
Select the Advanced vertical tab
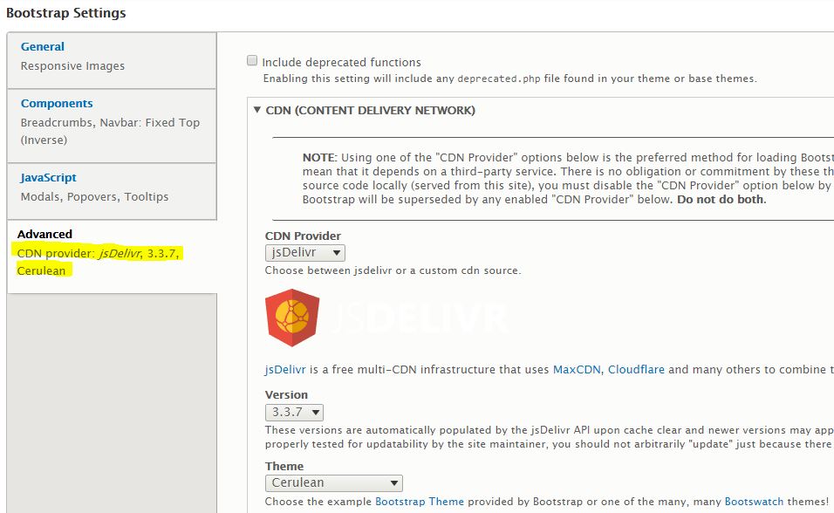point(44,234)
